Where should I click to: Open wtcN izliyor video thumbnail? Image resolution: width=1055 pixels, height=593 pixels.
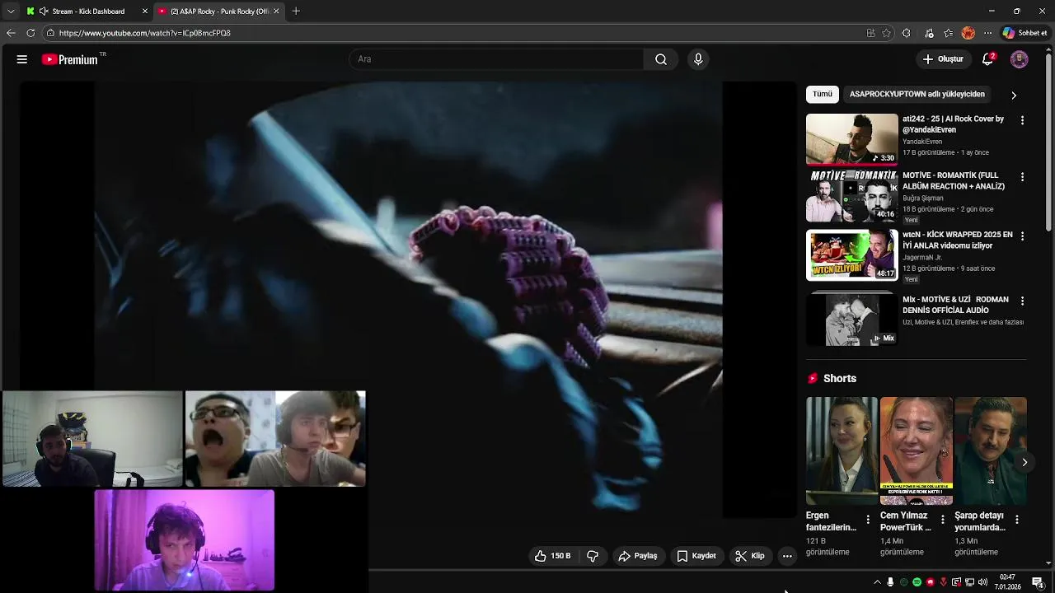852,255
